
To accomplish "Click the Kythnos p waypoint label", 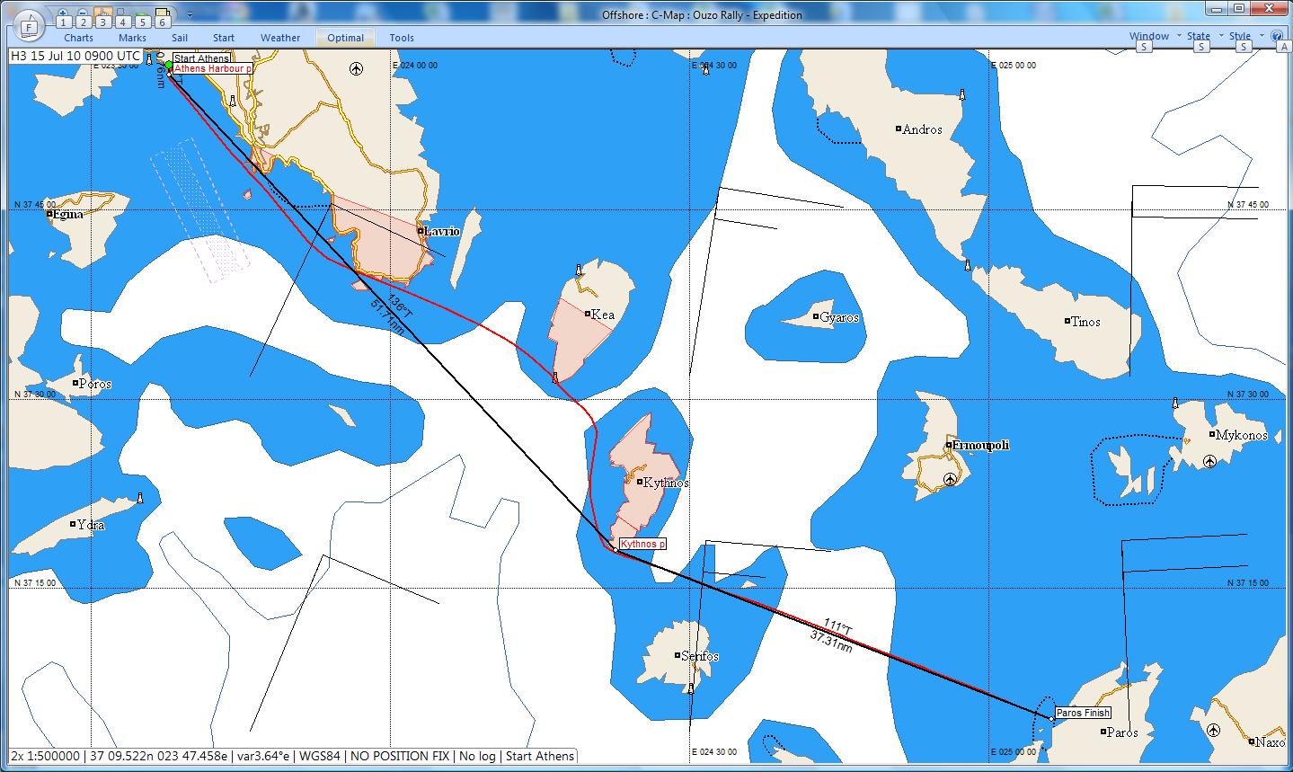I will pos(642,544).
